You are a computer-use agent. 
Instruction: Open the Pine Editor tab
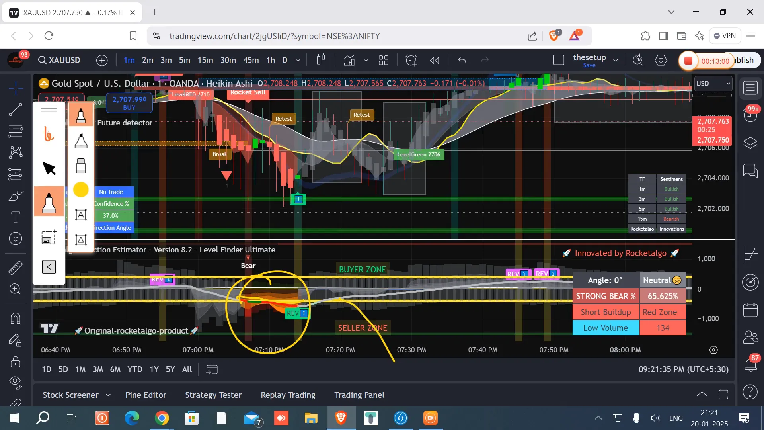(x=146, y=395)
